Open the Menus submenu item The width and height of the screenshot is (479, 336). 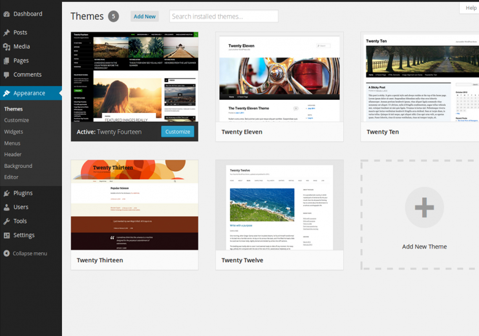pos(12,143)
